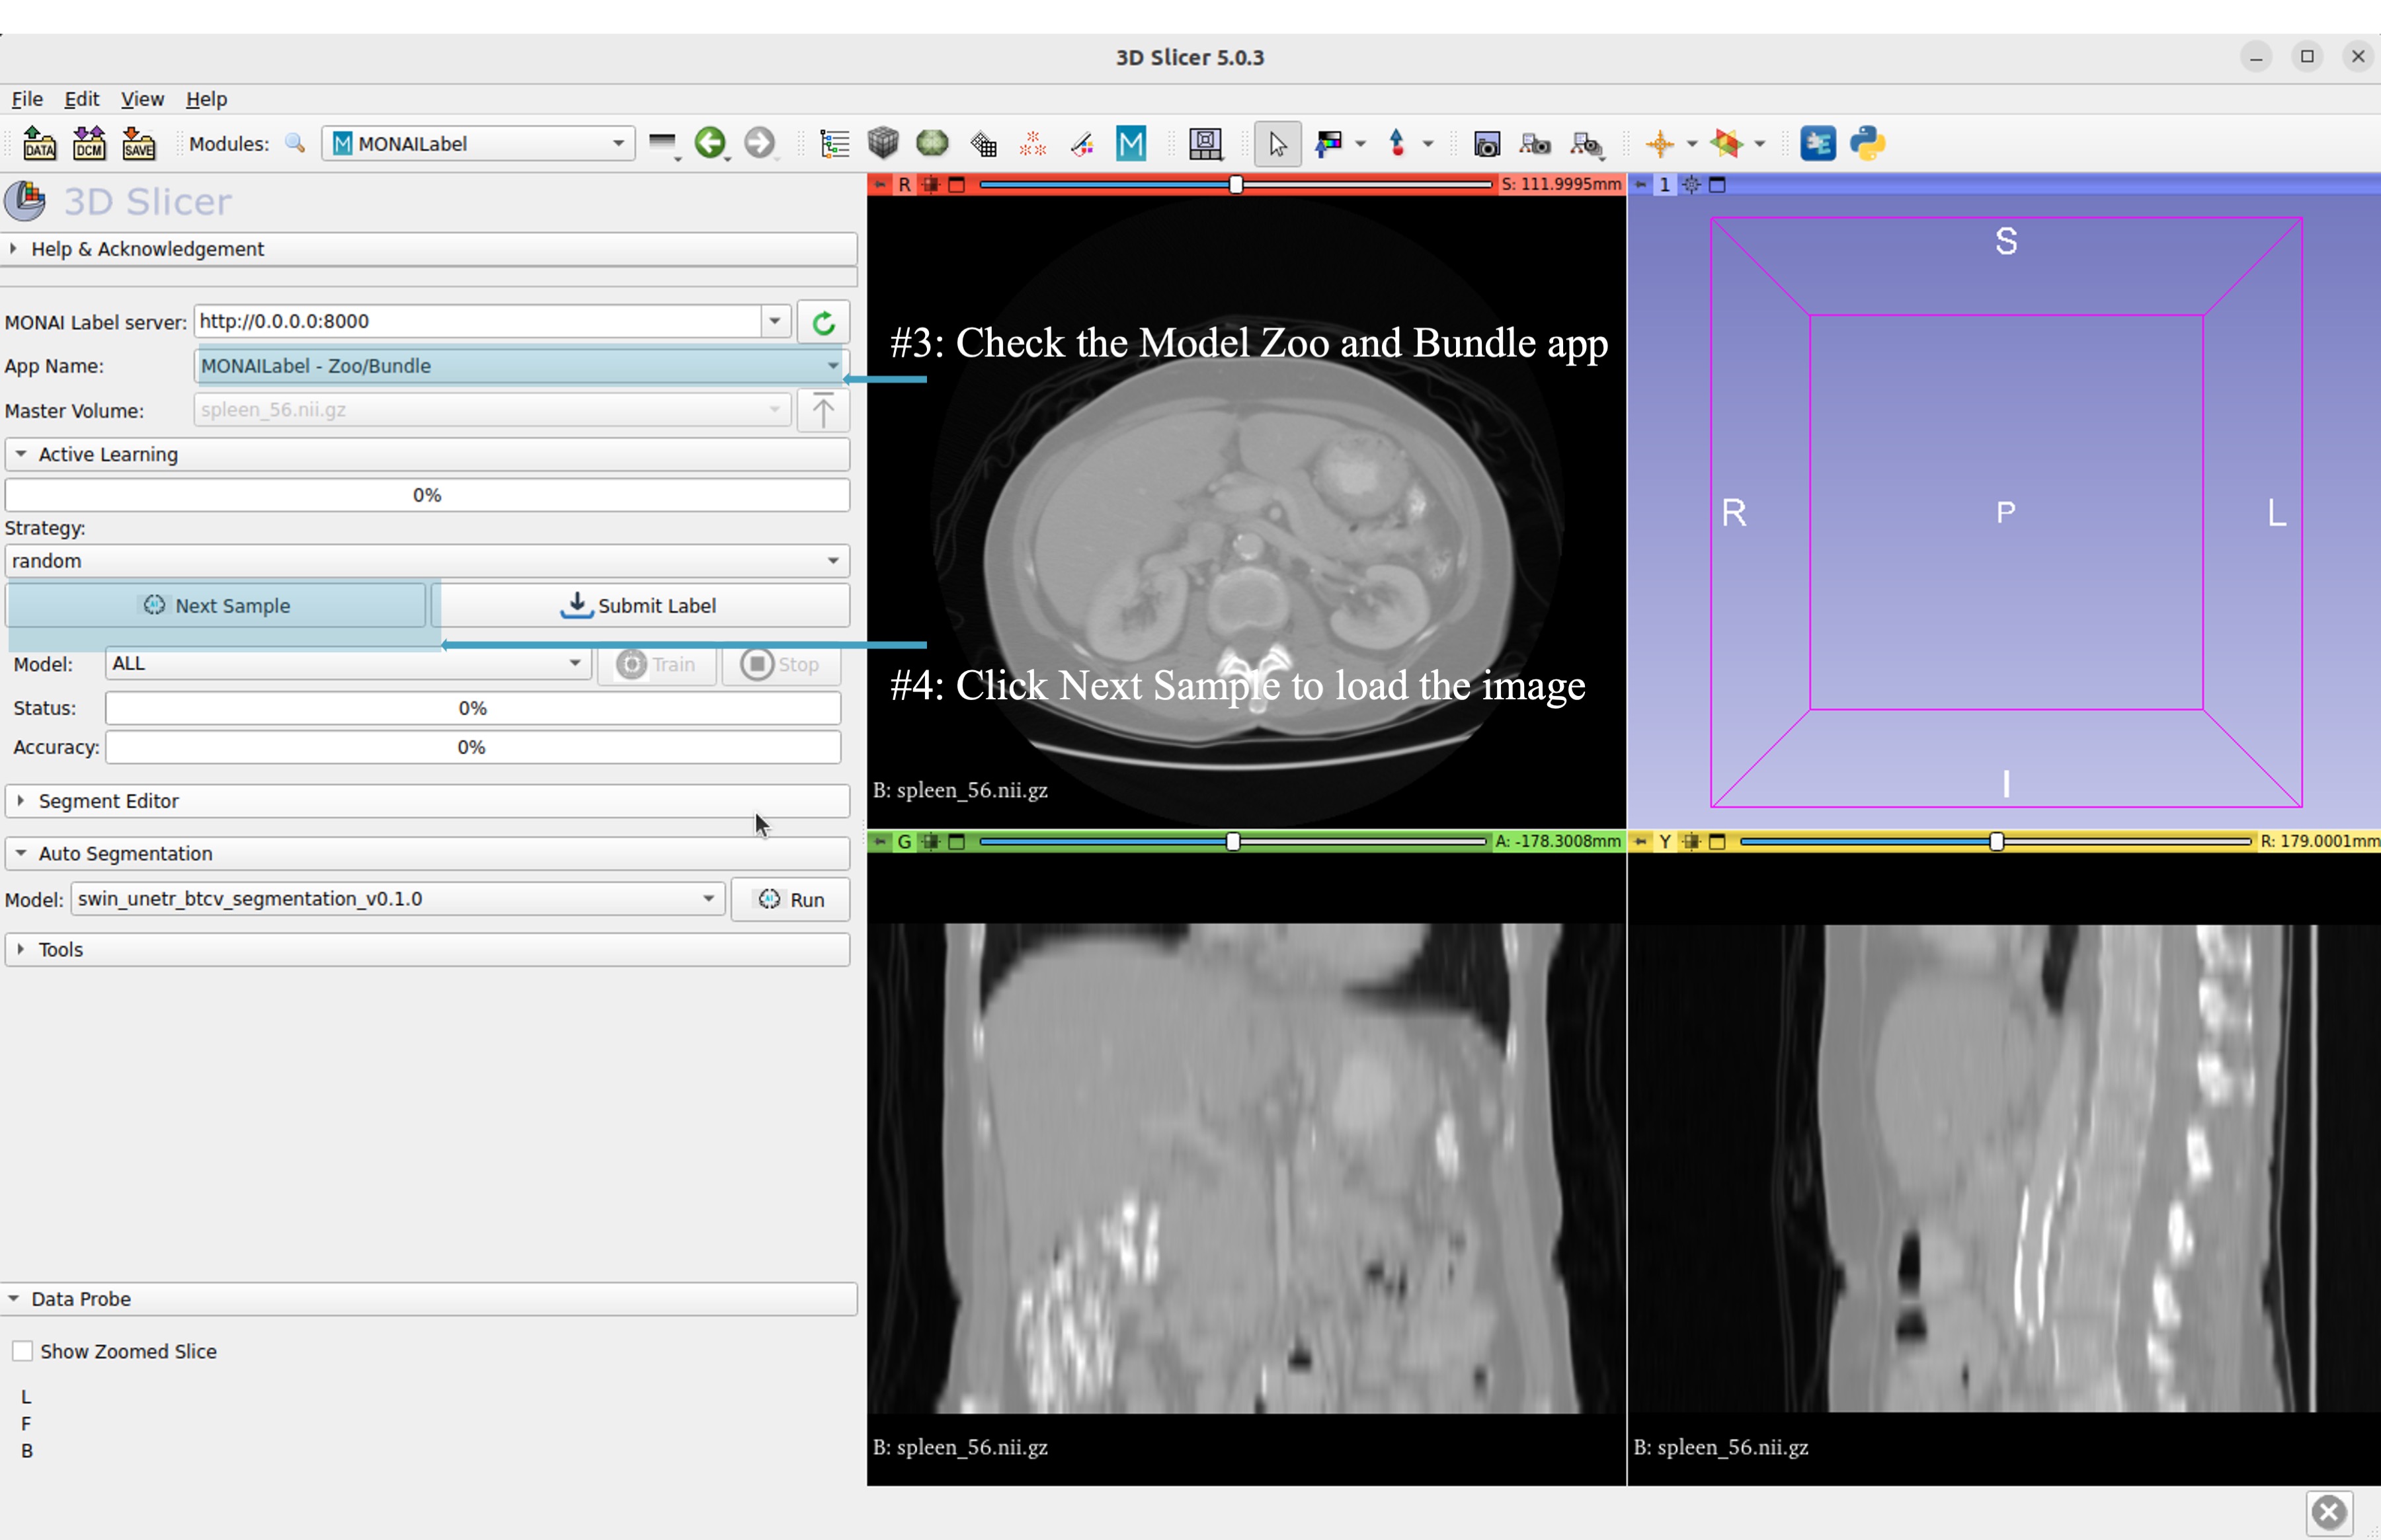
Task: Expand the Segment Editor section
Action: pyautogui.click(x=428, y=801)
